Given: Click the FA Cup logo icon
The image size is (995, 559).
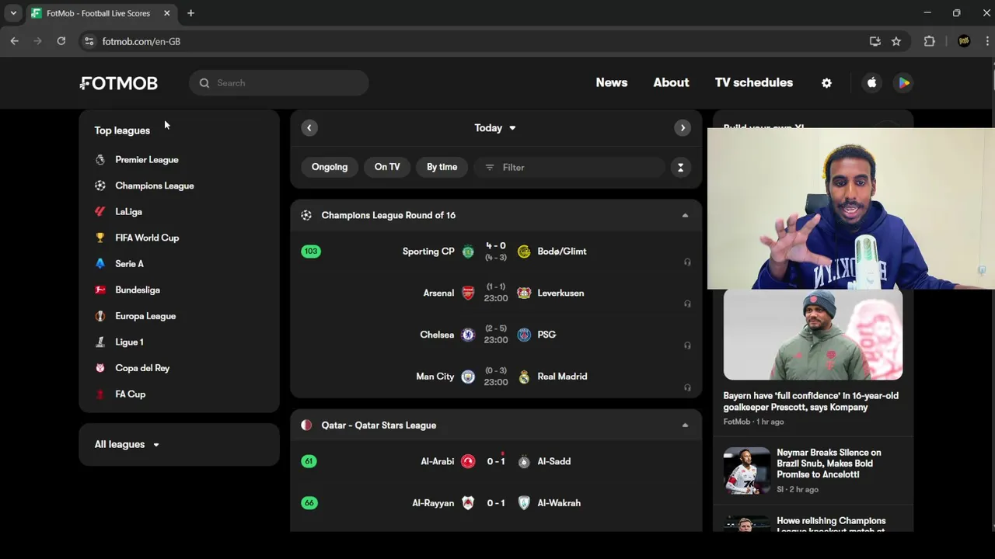Looking at the screenshot, I should pyautogui.click(x=100, y=394).
